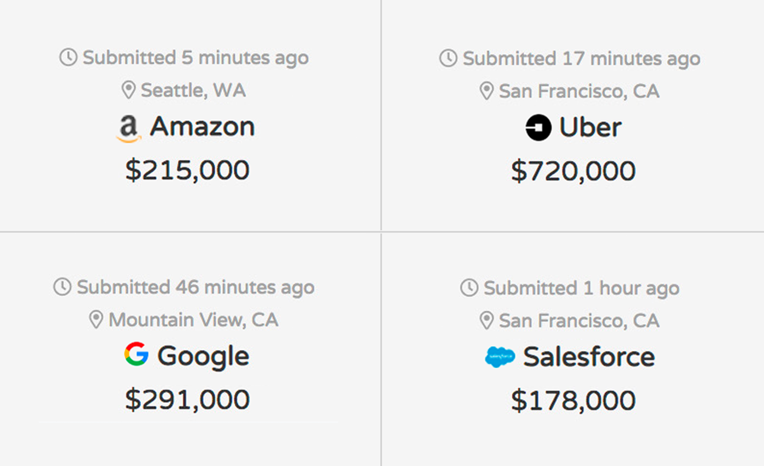Click the Google G logo

coord(136,354)
